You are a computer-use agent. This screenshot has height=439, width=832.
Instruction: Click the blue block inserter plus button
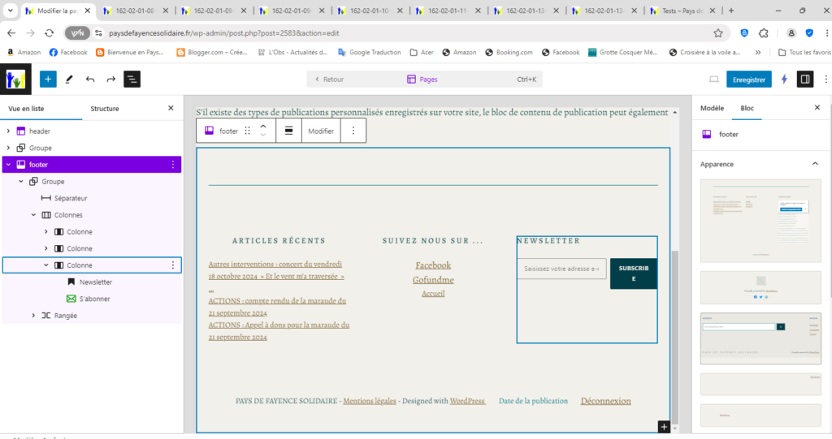click(48, 80)
